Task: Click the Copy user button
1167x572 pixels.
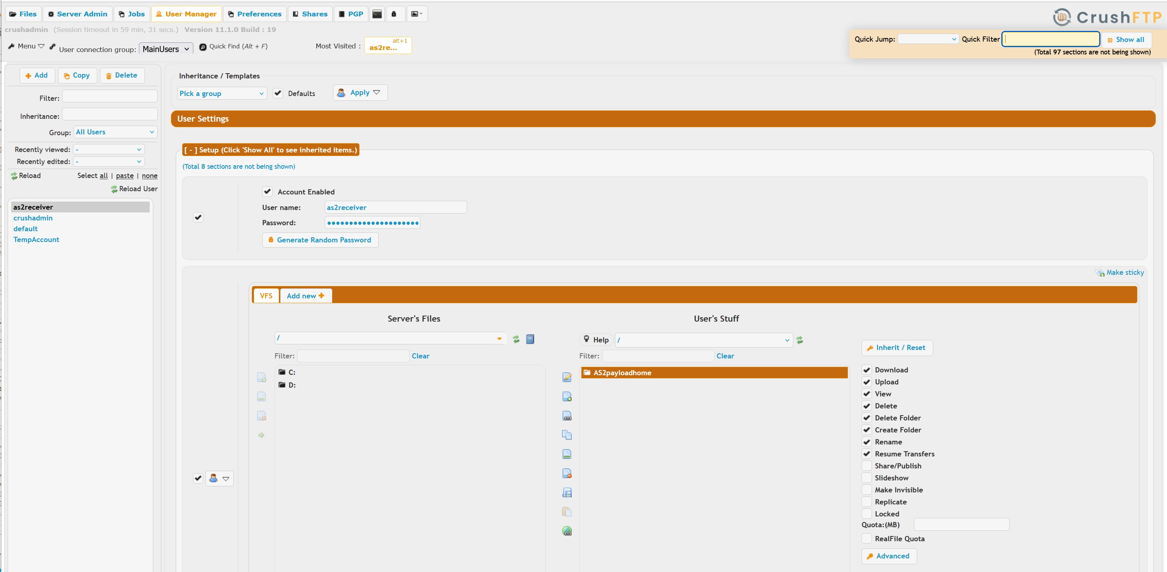Action: tap(78, 75)
